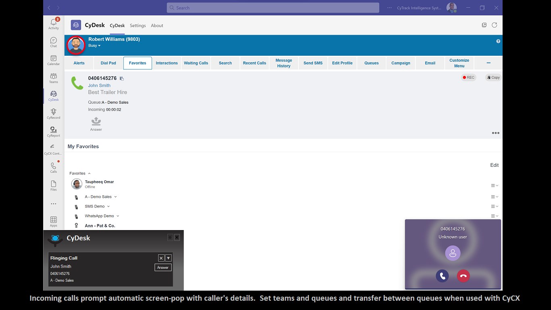Open the Queues tab

(372, 63)
